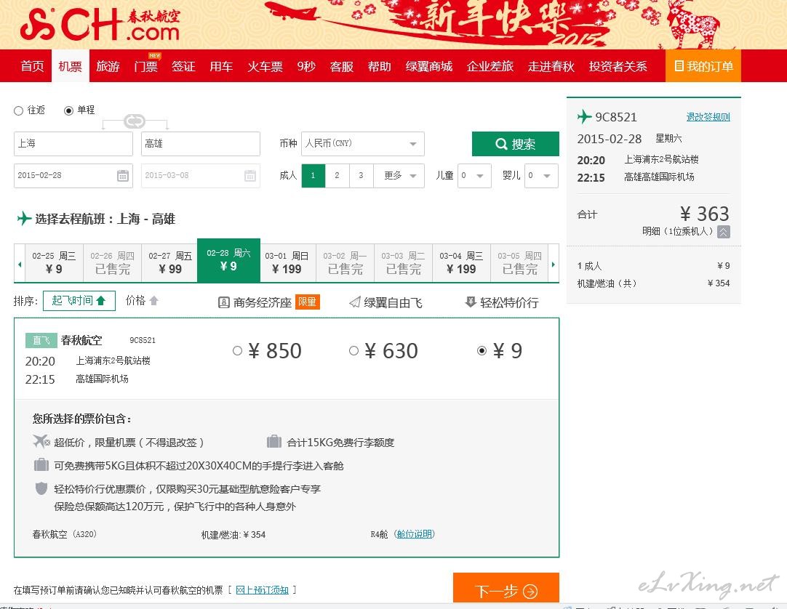Open the 机票 flights tab
Viewport: 787px width, 609px height.
tap(71, 66)
